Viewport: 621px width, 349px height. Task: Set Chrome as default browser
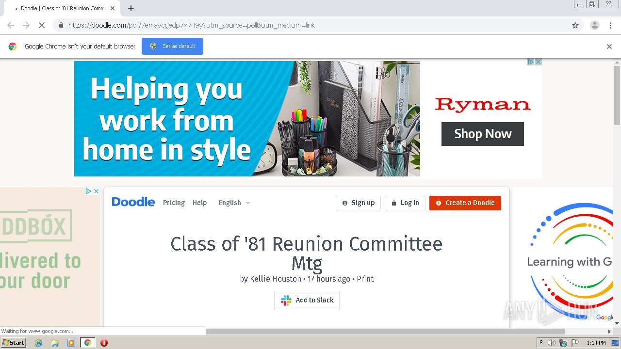tap(172, 46)
